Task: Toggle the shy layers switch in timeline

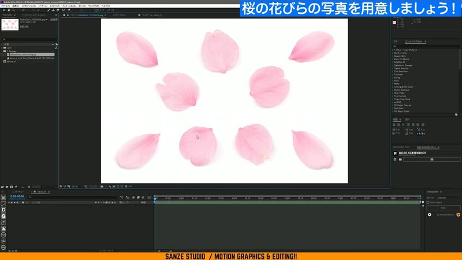Action: tap(133, 198)
